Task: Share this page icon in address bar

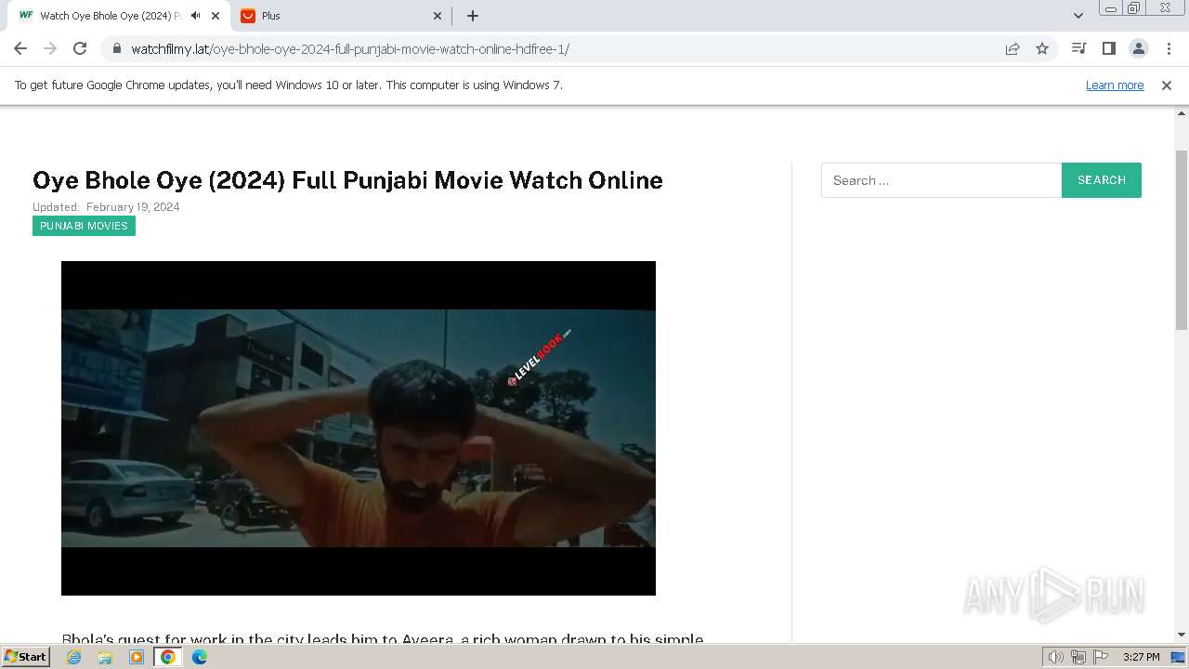Action: [x=1013, y=48]
